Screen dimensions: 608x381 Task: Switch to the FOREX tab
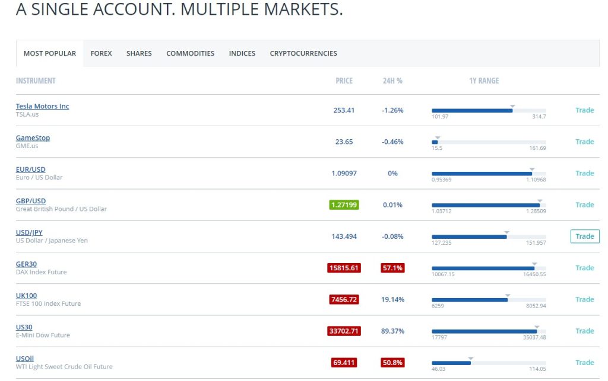(101, 53)
